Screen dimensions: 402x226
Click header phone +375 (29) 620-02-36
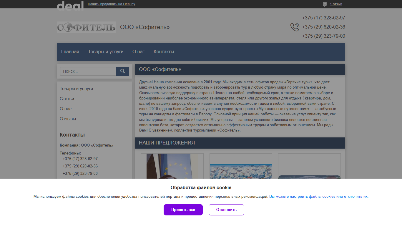(323, 27)
